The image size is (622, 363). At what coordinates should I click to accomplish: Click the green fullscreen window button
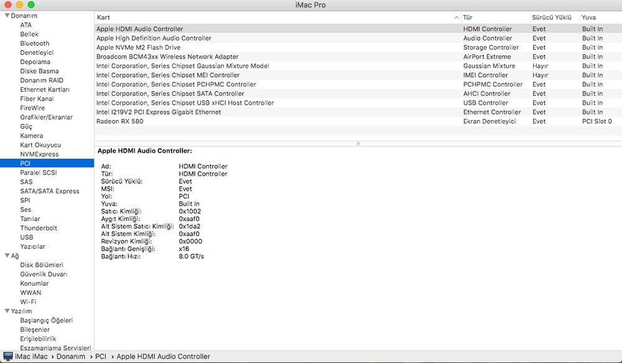click(31, 5)
